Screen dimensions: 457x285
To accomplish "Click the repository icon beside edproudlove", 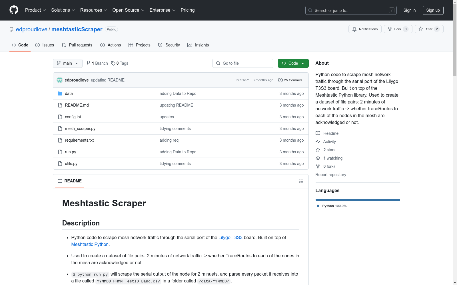I will [11, 29].
